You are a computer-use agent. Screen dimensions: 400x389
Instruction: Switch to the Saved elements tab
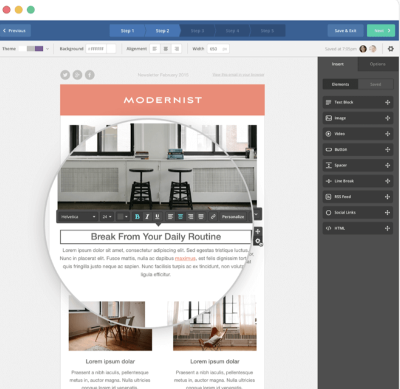coord(375,84)
